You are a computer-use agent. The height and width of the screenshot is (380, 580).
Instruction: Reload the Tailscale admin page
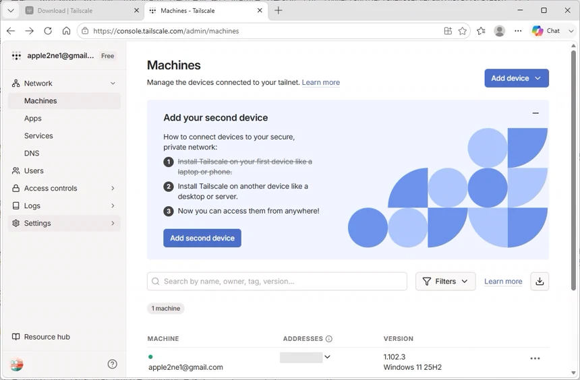click(48, 31)
